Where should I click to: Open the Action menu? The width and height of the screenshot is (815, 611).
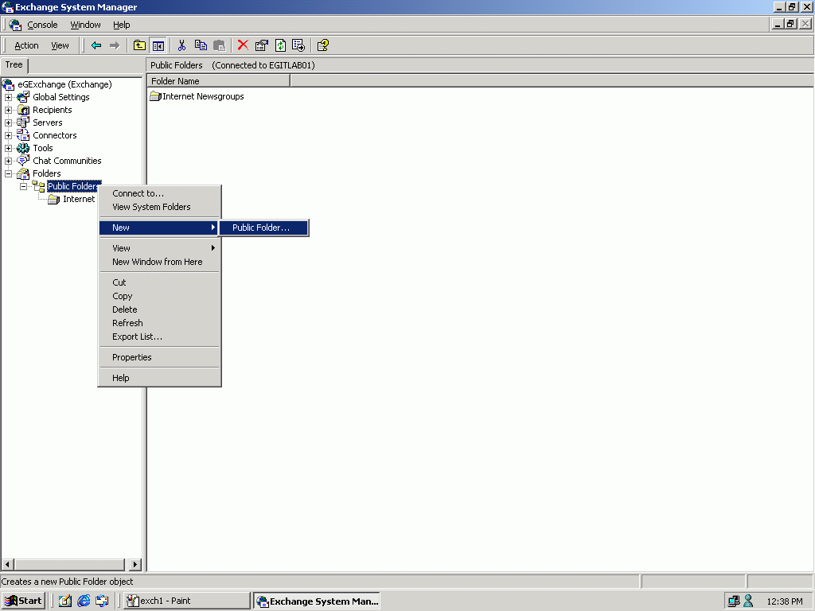[x=26, y=45]
